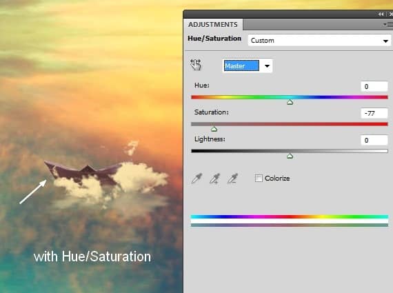Choose the Add to Sample eyedropper

[215, 179]
